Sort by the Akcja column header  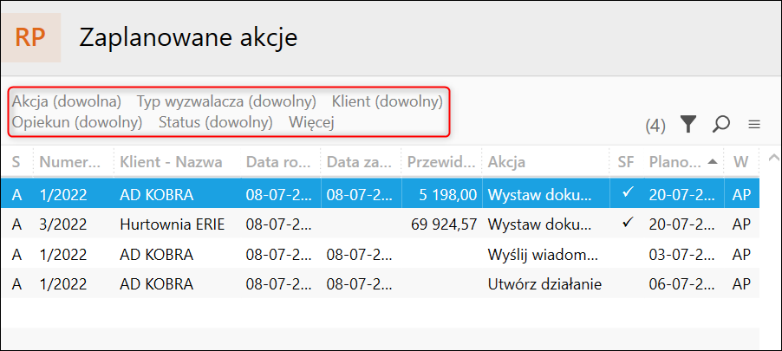507,162
